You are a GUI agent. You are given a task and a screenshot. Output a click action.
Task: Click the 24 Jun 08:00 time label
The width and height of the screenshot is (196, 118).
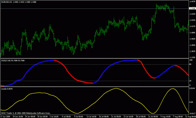pos(30,117)
